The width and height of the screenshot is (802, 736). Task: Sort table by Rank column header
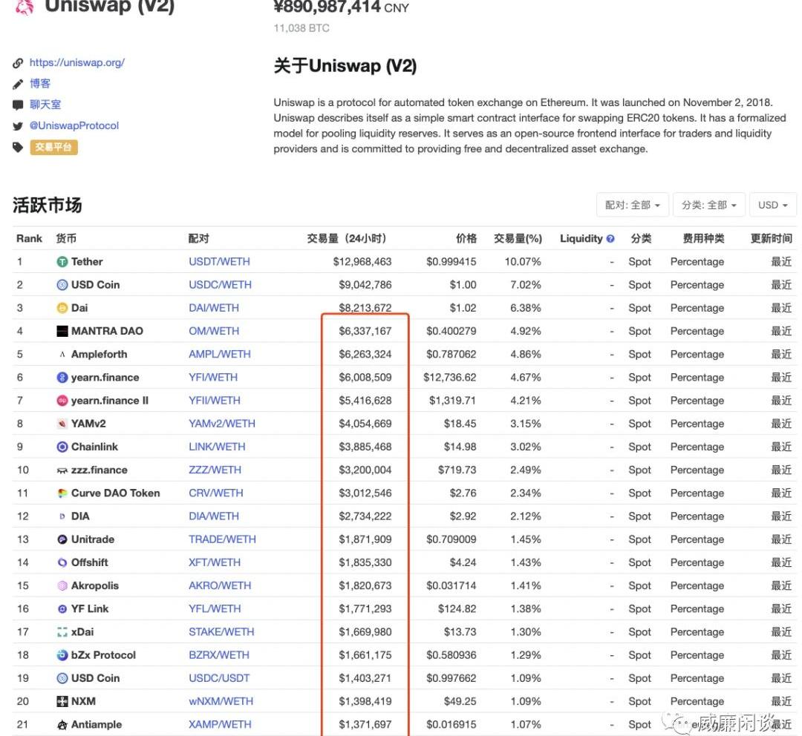click(x=30, y=239)
